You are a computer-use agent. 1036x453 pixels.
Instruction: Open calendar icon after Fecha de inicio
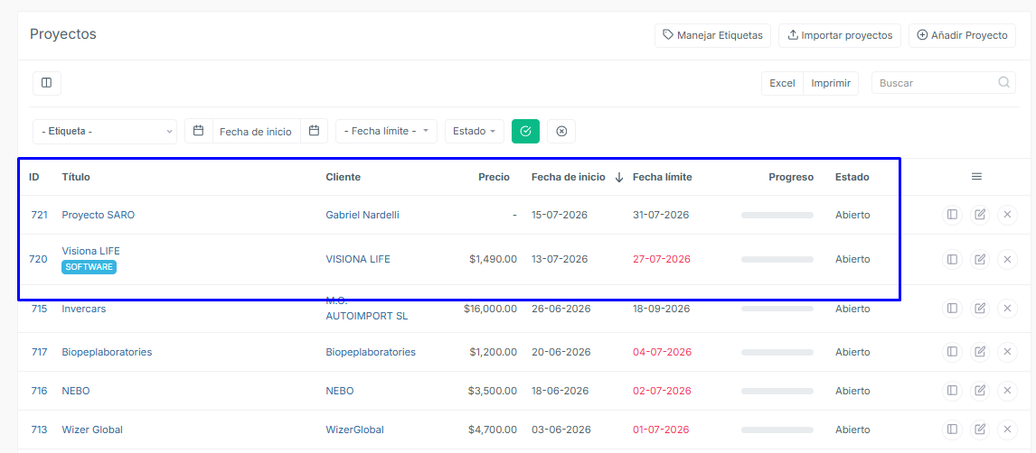(315, 131)
